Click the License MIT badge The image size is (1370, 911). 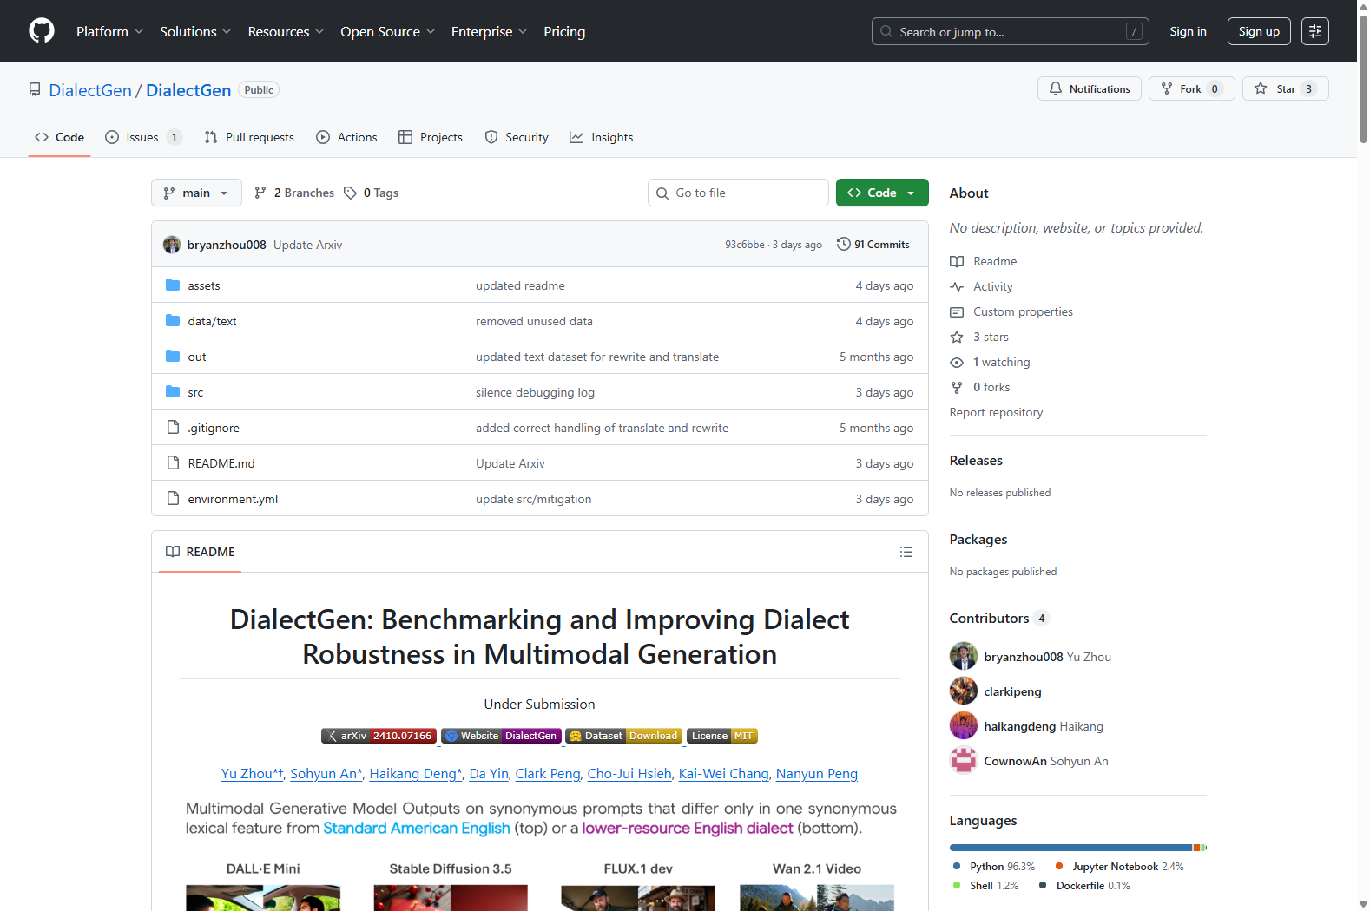click(x=722, y=736)
